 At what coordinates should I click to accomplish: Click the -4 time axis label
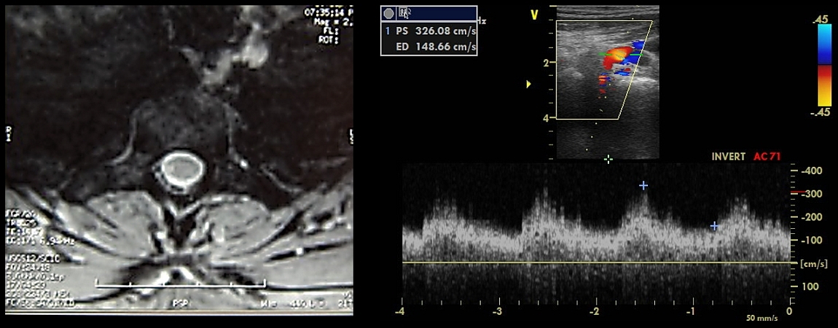(x=401, y=312)
